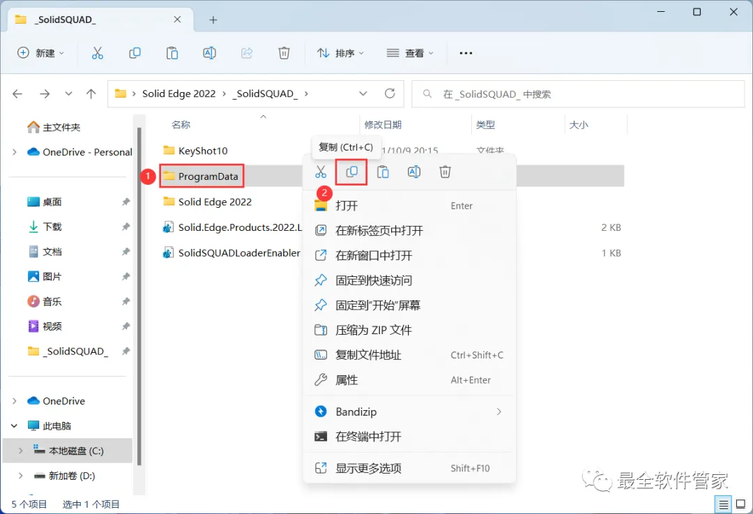Open 属性 from the context menu
753x514 pixels.
pos(410,381)
